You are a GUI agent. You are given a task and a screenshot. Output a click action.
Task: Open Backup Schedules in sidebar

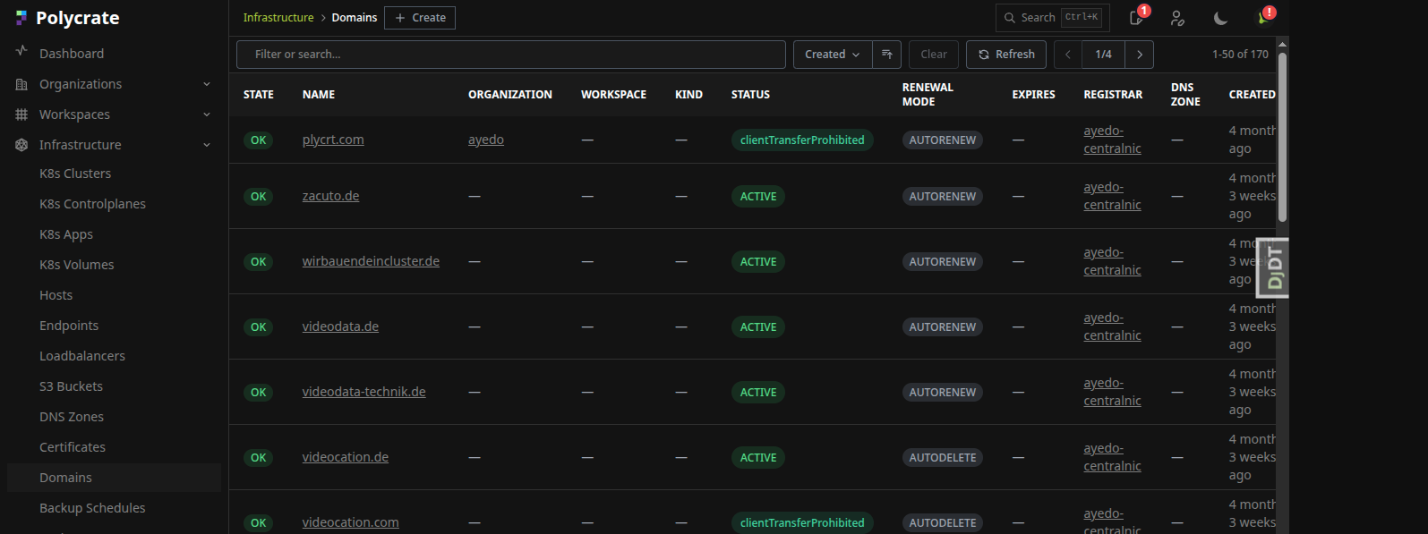[x=92, y=508]
